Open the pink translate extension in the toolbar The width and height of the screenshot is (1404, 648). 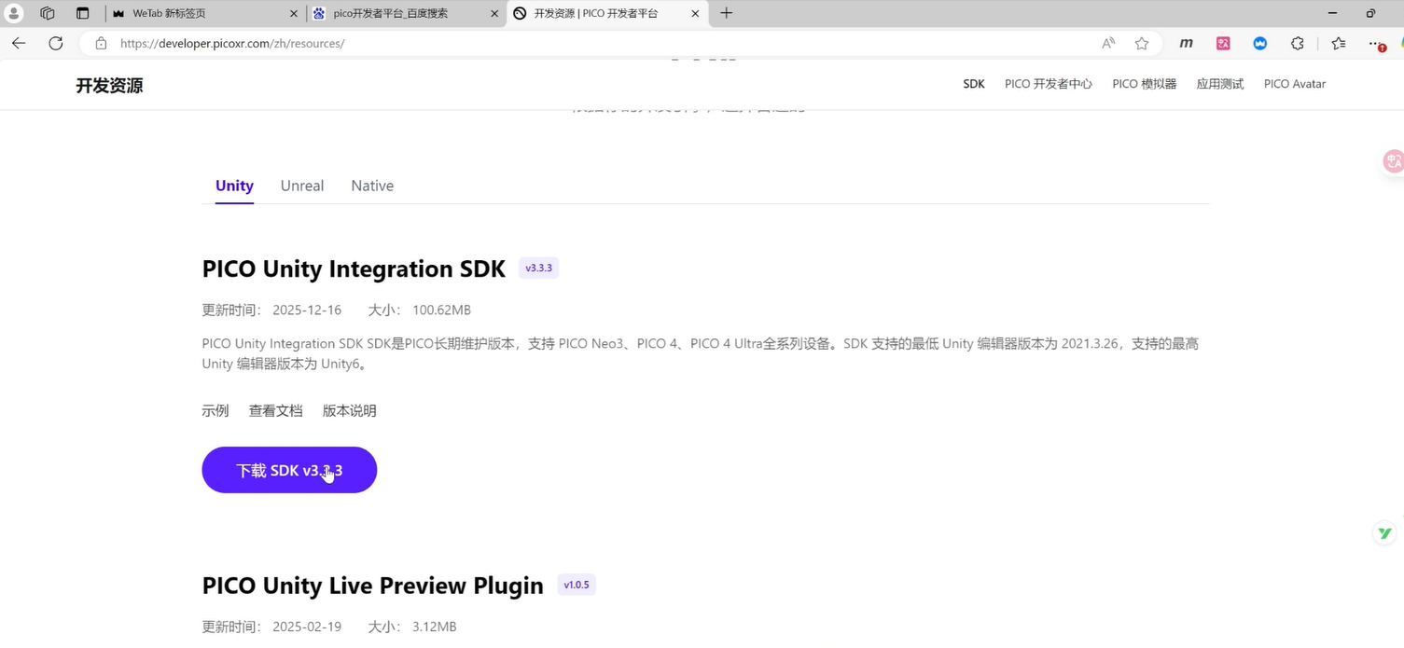(1223, 43)
